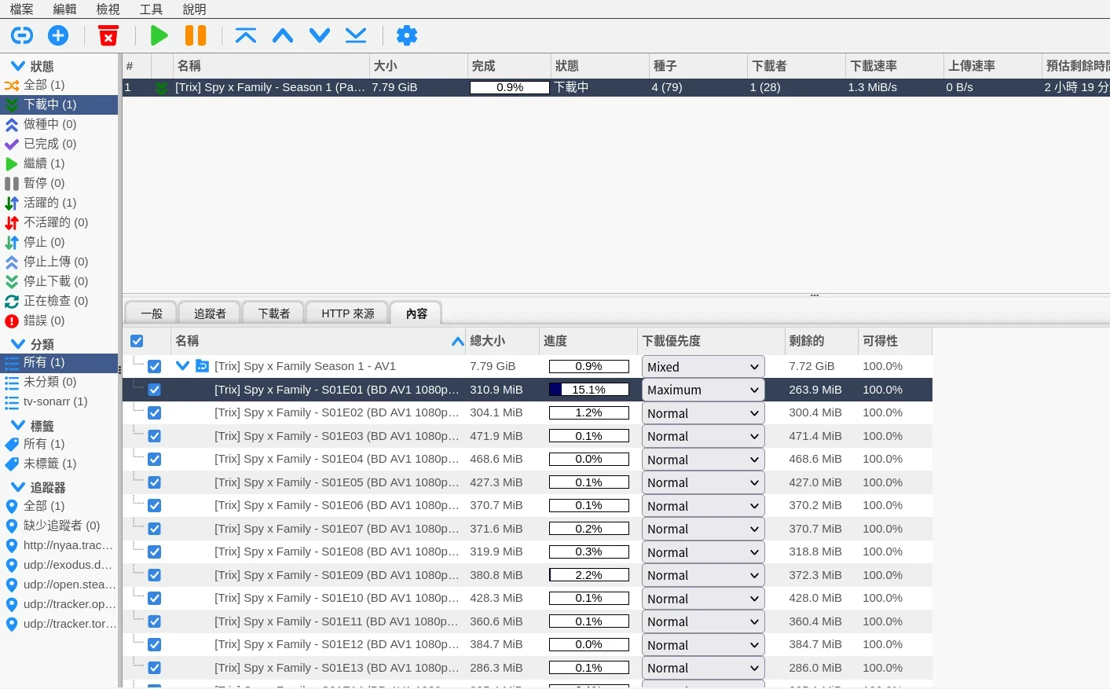Switch to the 追蹤者 tab
The height and width of the screenshot is (689, 1110).
coord(210,313)
